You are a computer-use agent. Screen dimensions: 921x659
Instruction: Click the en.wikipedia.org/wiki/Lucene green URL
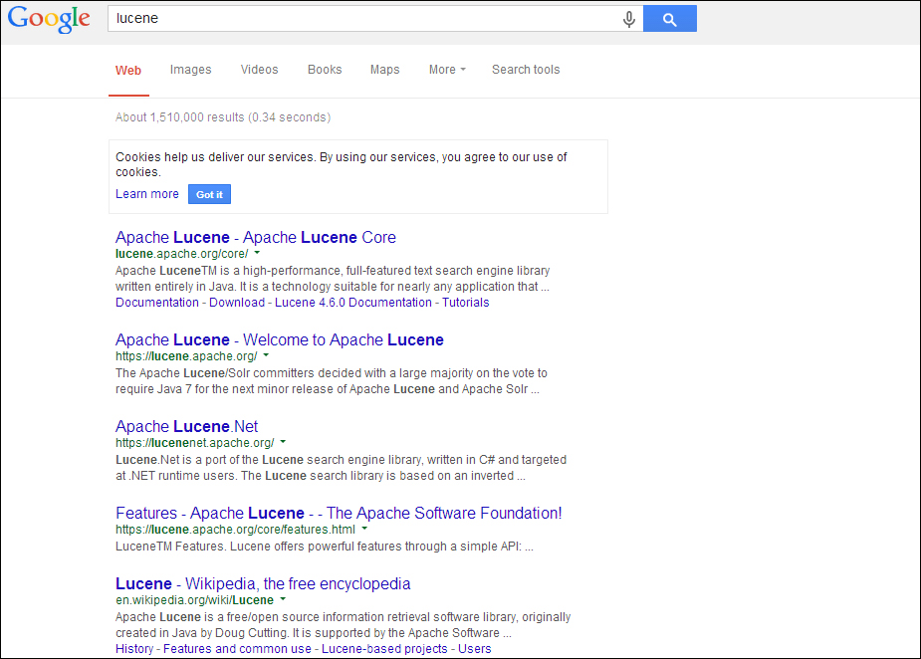click(x=194, y=600)
